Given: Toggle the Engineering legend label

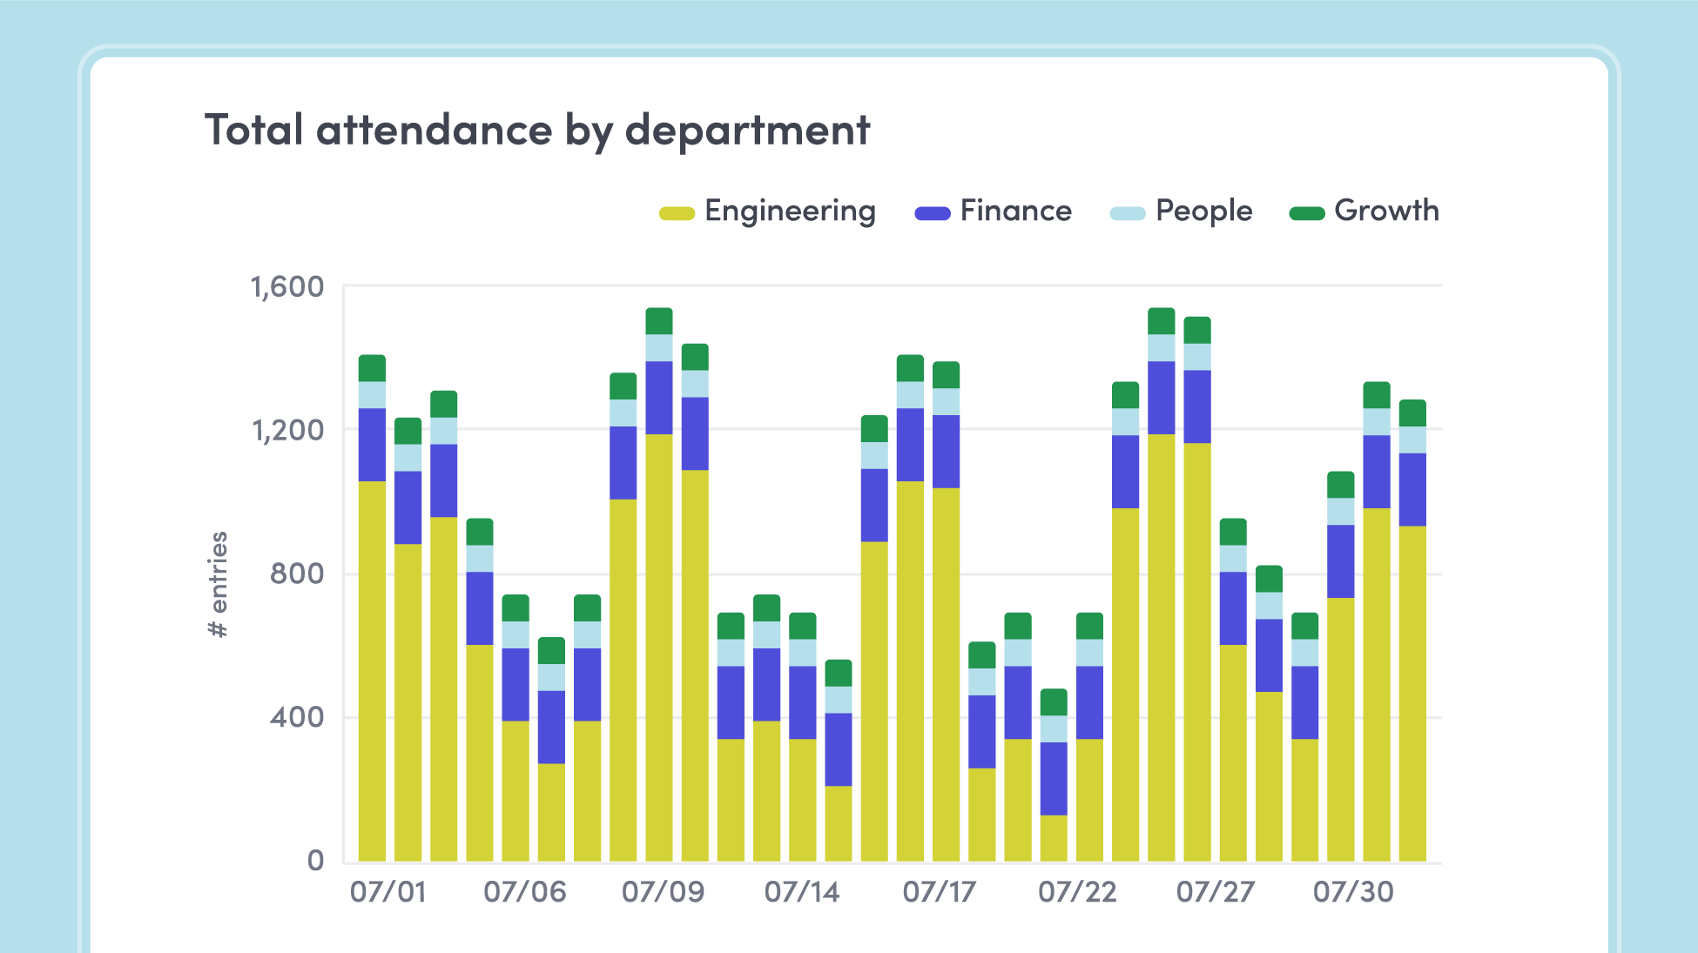Looking at the screenshot, I should tap(790, 211).
